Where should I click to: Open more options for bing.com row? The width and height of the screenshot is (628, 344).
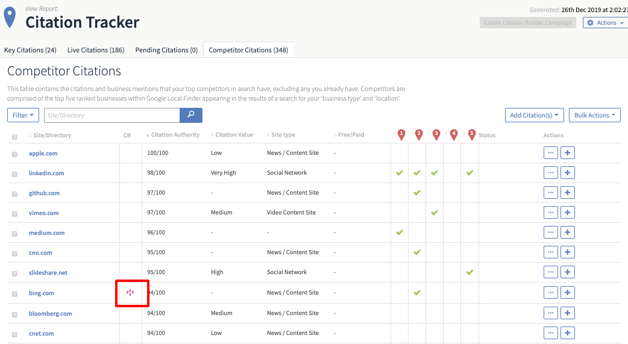[x=551, y=292]
